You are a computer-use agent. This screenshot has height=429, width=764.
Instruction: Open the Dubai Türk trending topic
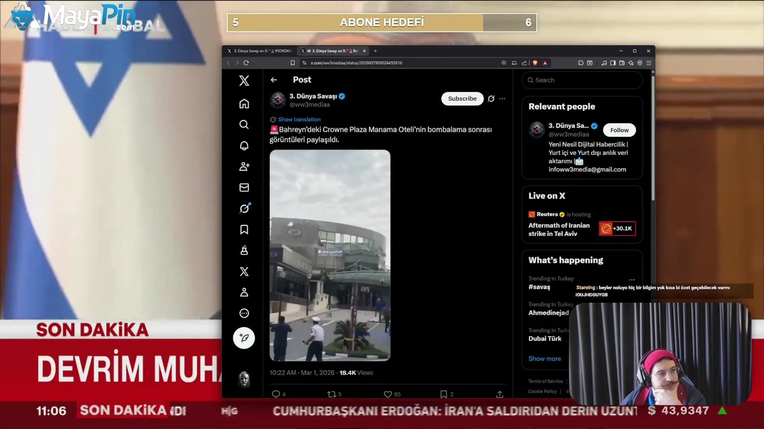tap(545, 338)
